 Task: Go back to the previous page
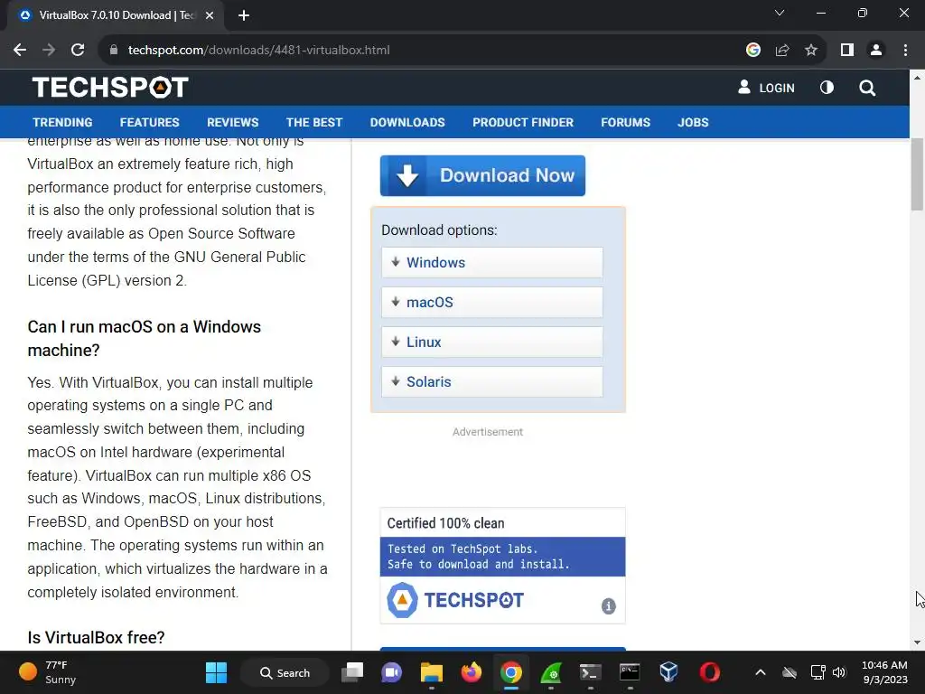[x=20, y=51]
